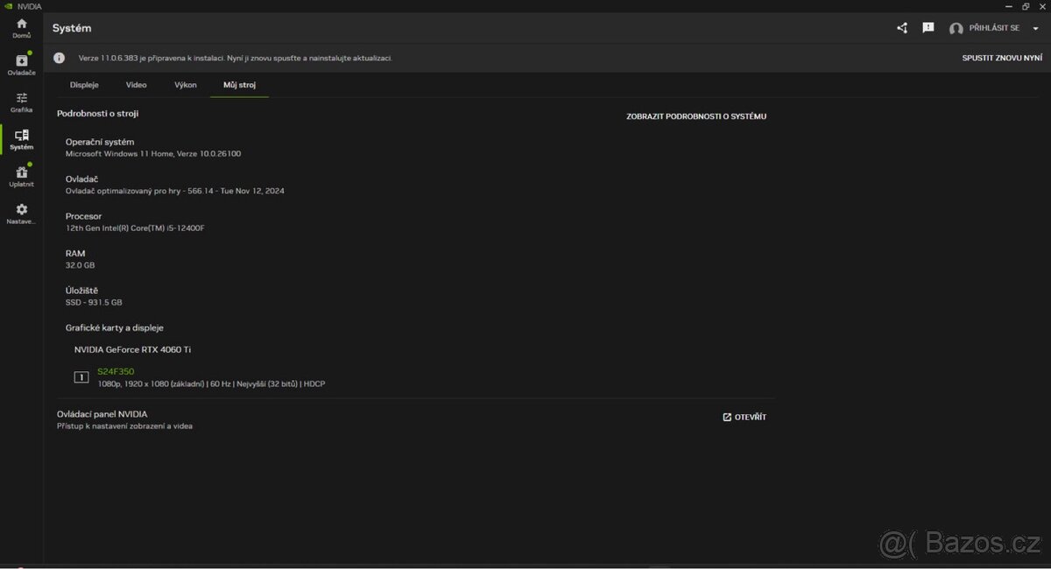The width and height of the screenshot is (1051, 569).
Task: Click Grafické karty a displeje label
Action: pyautogui.click(x=115, y=327)
